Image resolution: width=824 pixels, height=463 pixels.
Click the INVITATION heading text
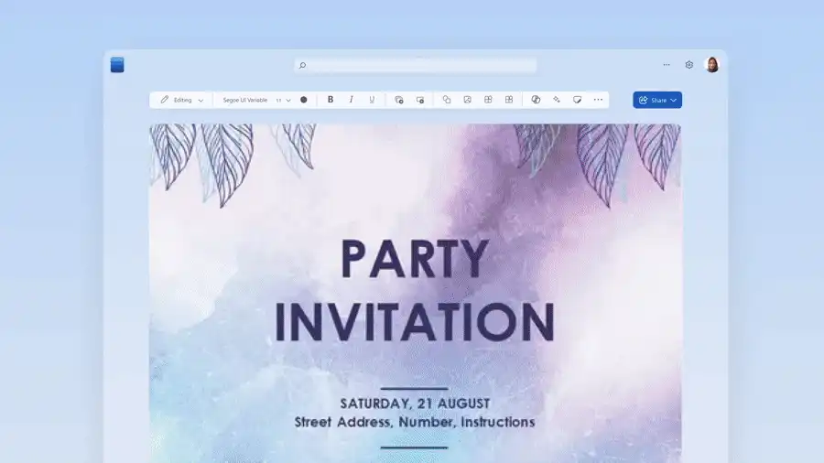pyautogui.click(x=415, y=321)
